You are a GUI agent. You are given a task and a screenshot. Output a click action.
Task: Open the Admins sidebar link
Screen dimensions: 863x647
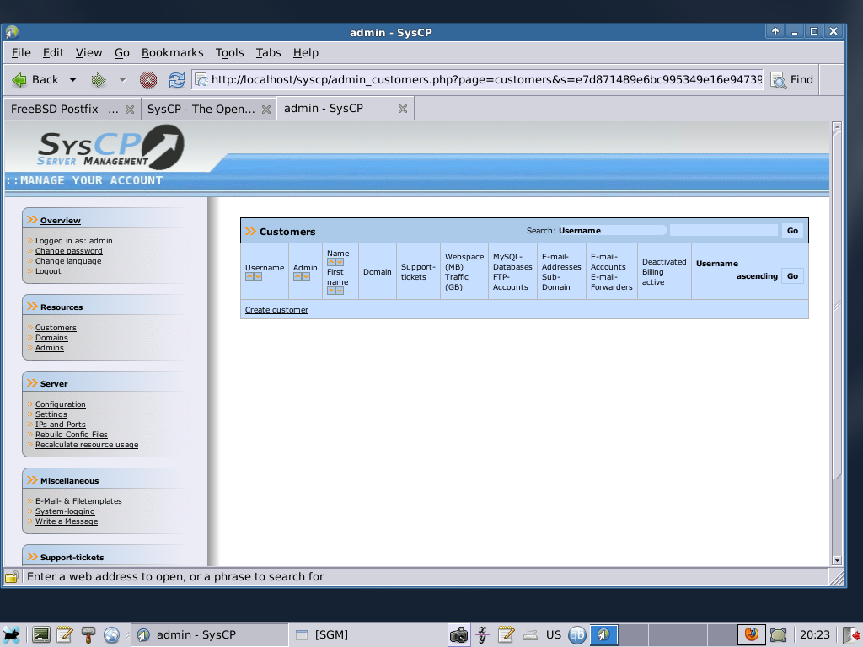point(50,348)
